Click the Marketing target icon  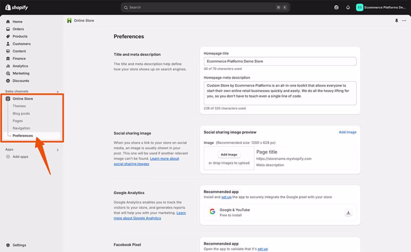click(x=8, y=73)
